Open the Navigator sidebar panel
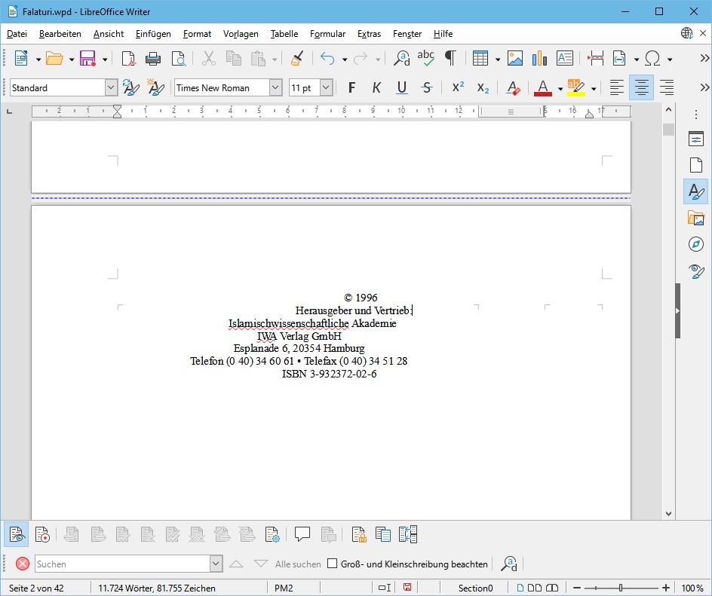 [695, 244]
